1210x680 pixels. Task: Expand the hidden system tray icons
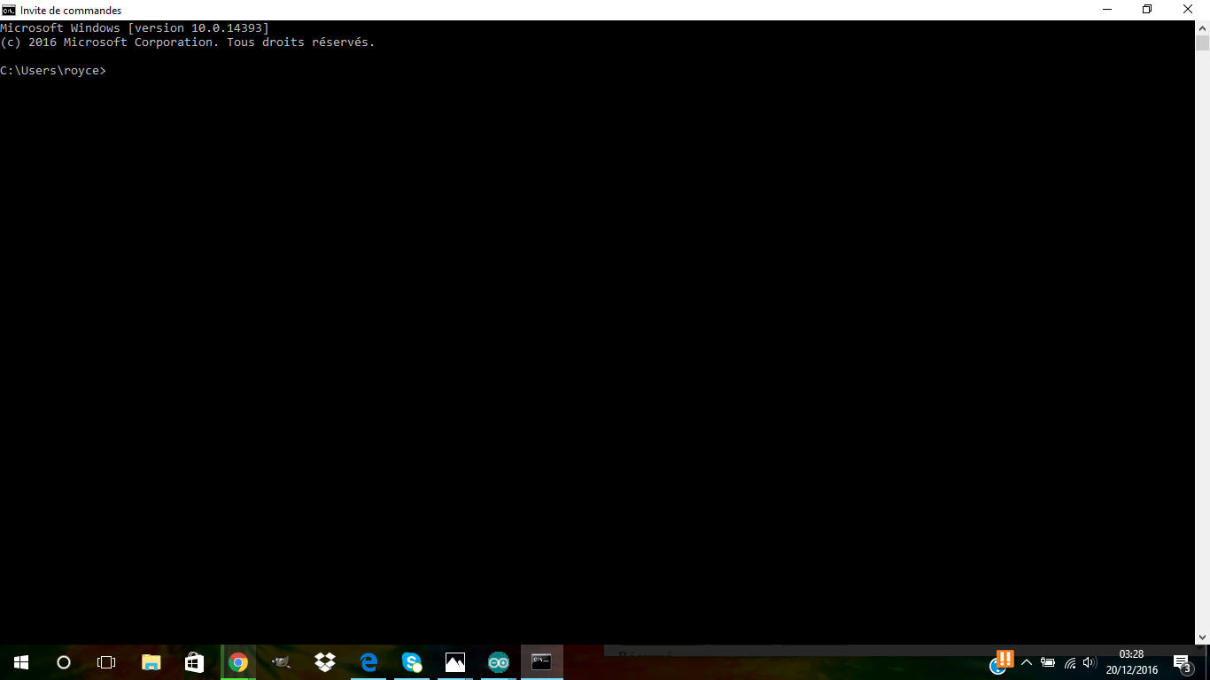click(x=1027, y=662)
